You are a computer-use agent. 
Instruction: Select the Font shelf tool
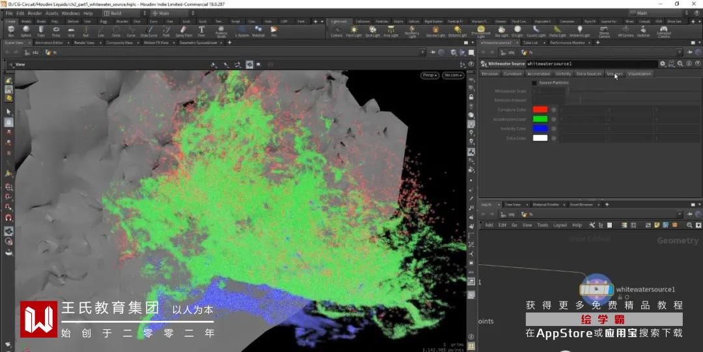pos(202,31)
